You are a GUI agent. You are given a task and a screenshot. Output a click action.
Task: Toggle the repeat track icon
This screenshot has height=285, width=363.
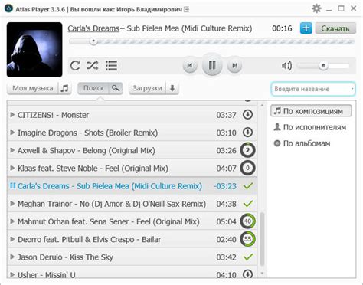tap(75, 66)
